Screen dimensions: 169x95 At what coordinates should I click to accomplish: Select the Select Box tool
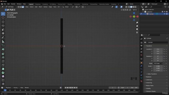3,14
